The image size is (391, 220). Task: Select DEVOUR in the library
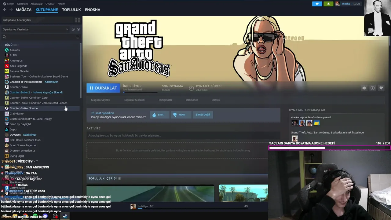tap(23, 135)
